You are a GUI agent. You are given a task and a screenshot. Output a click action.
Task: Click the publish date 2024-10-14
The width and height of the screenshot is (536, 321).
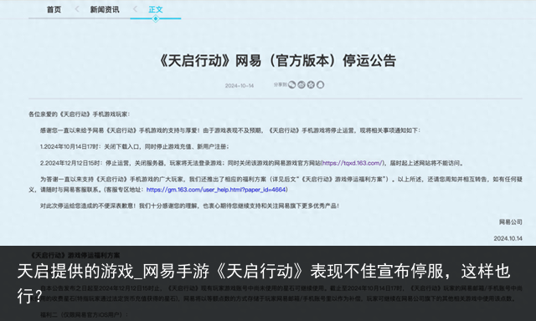point(240,85)
